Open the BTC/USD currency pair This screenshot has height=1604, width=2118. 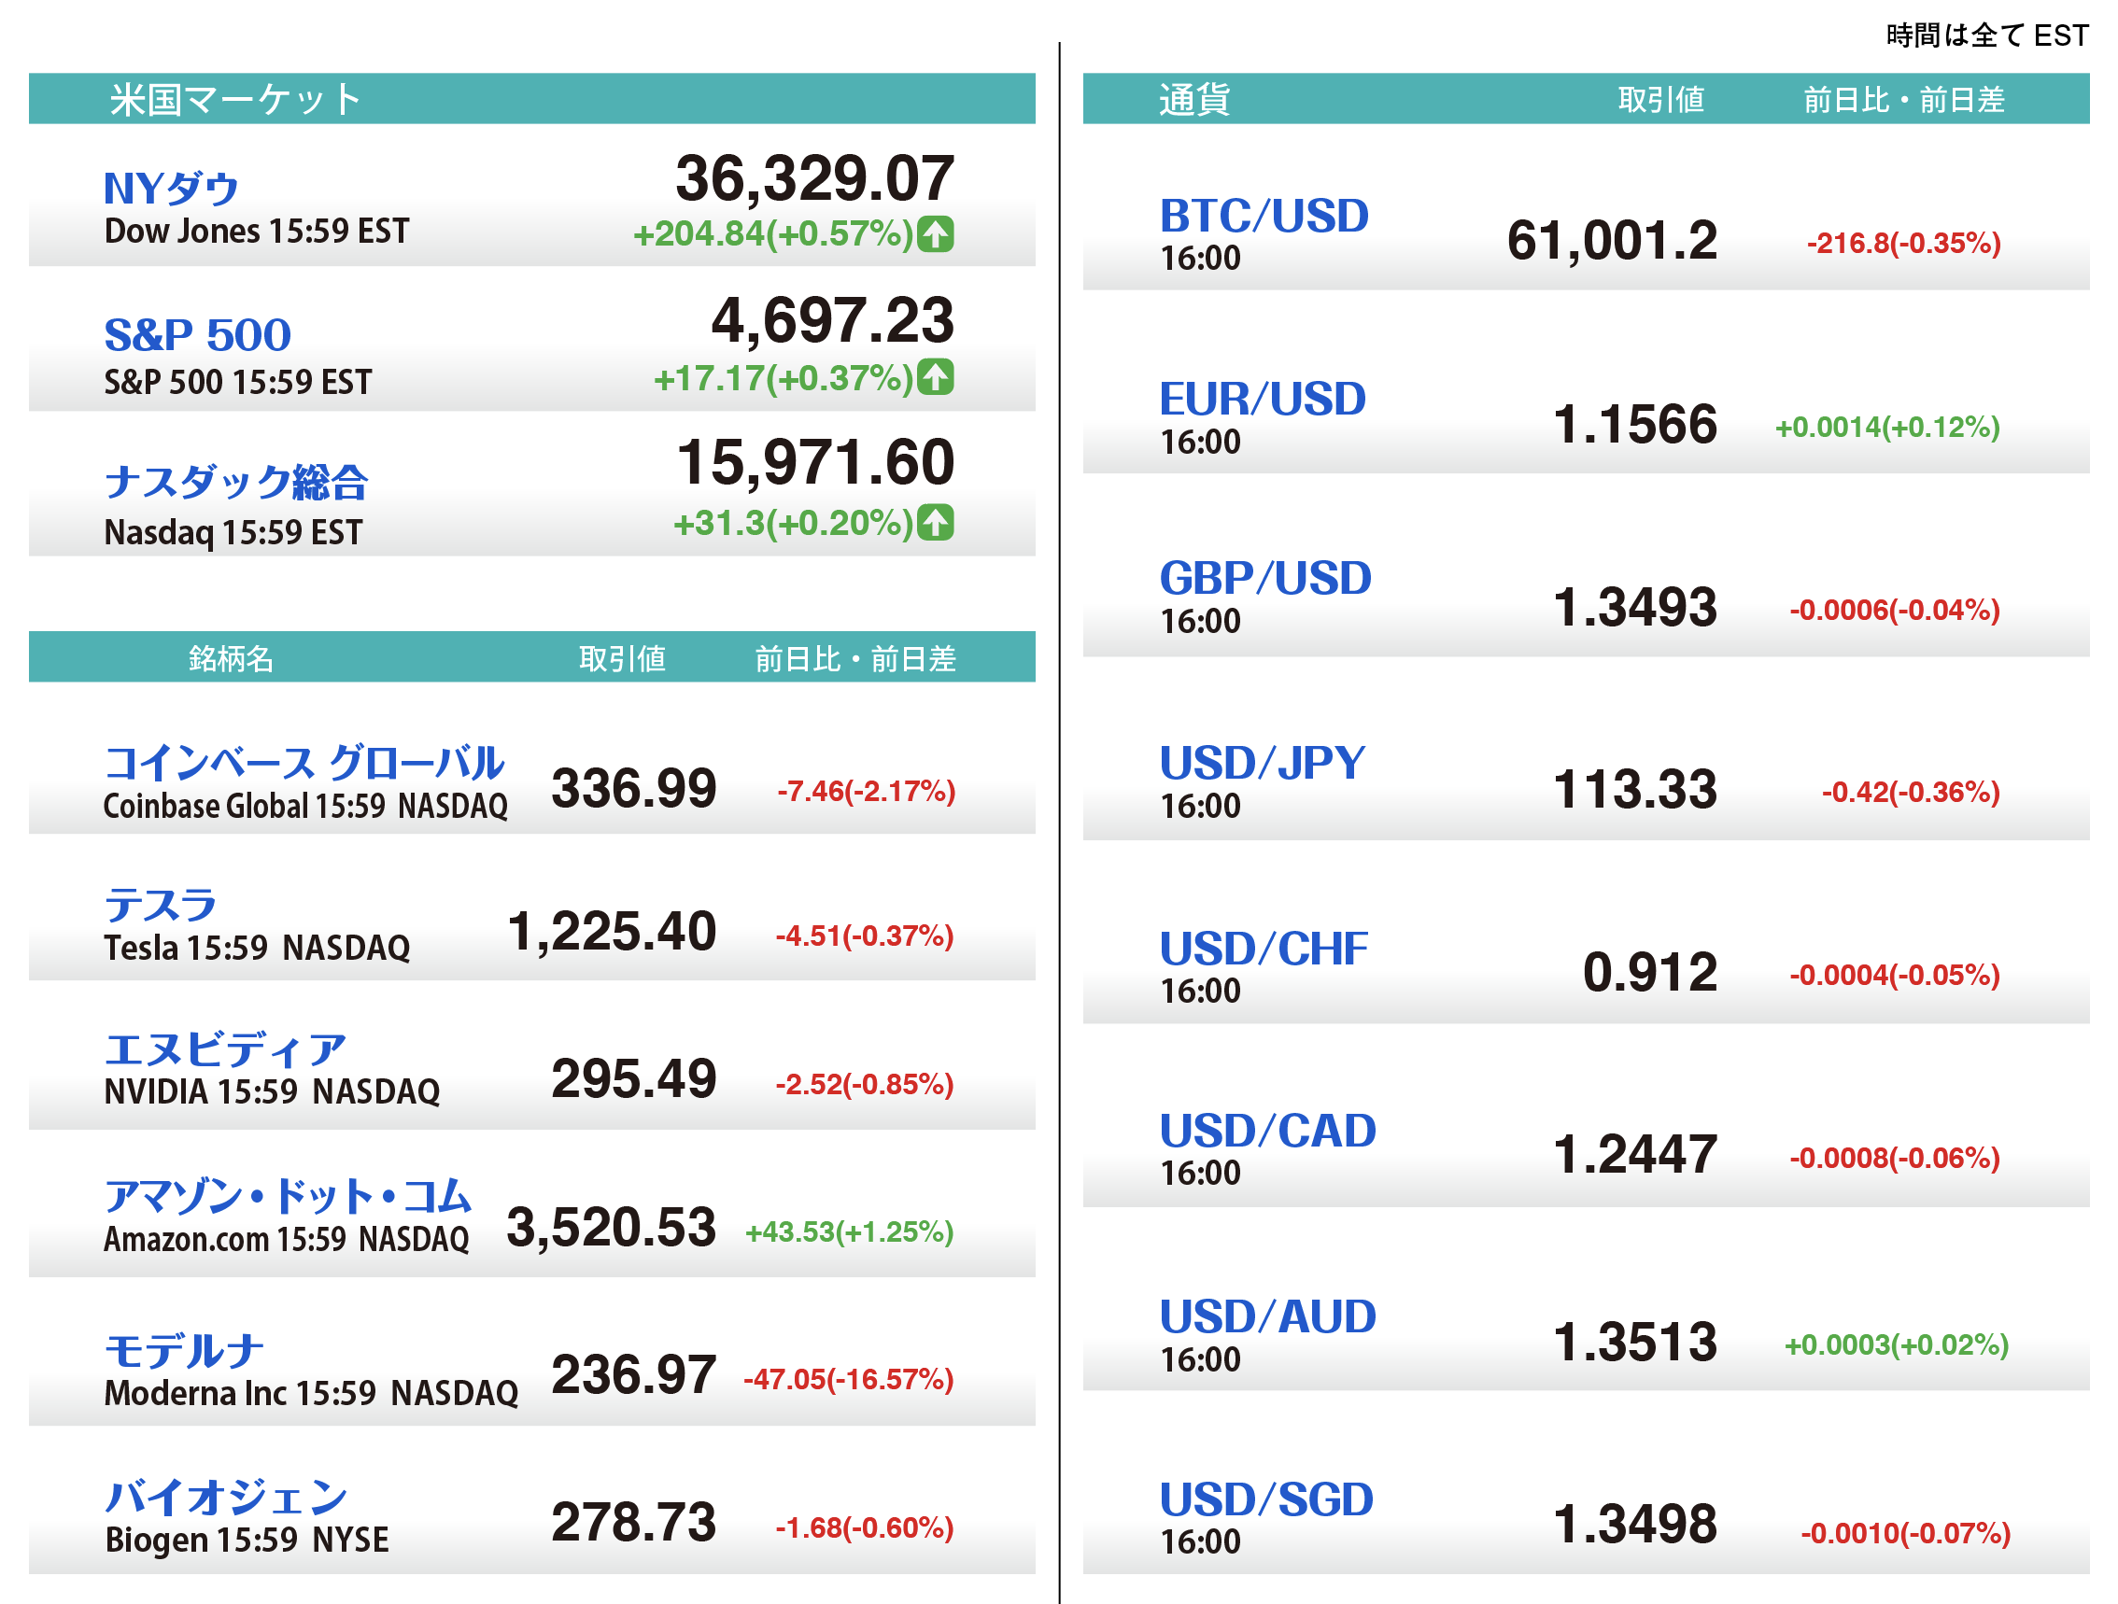[x=1264, y=217]
